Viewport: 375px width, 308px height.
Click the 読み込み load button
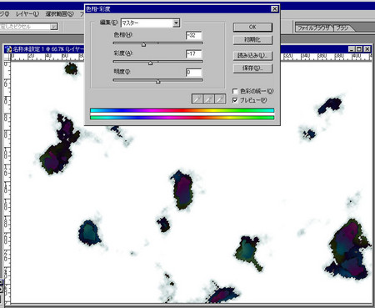tap(252, 56)
